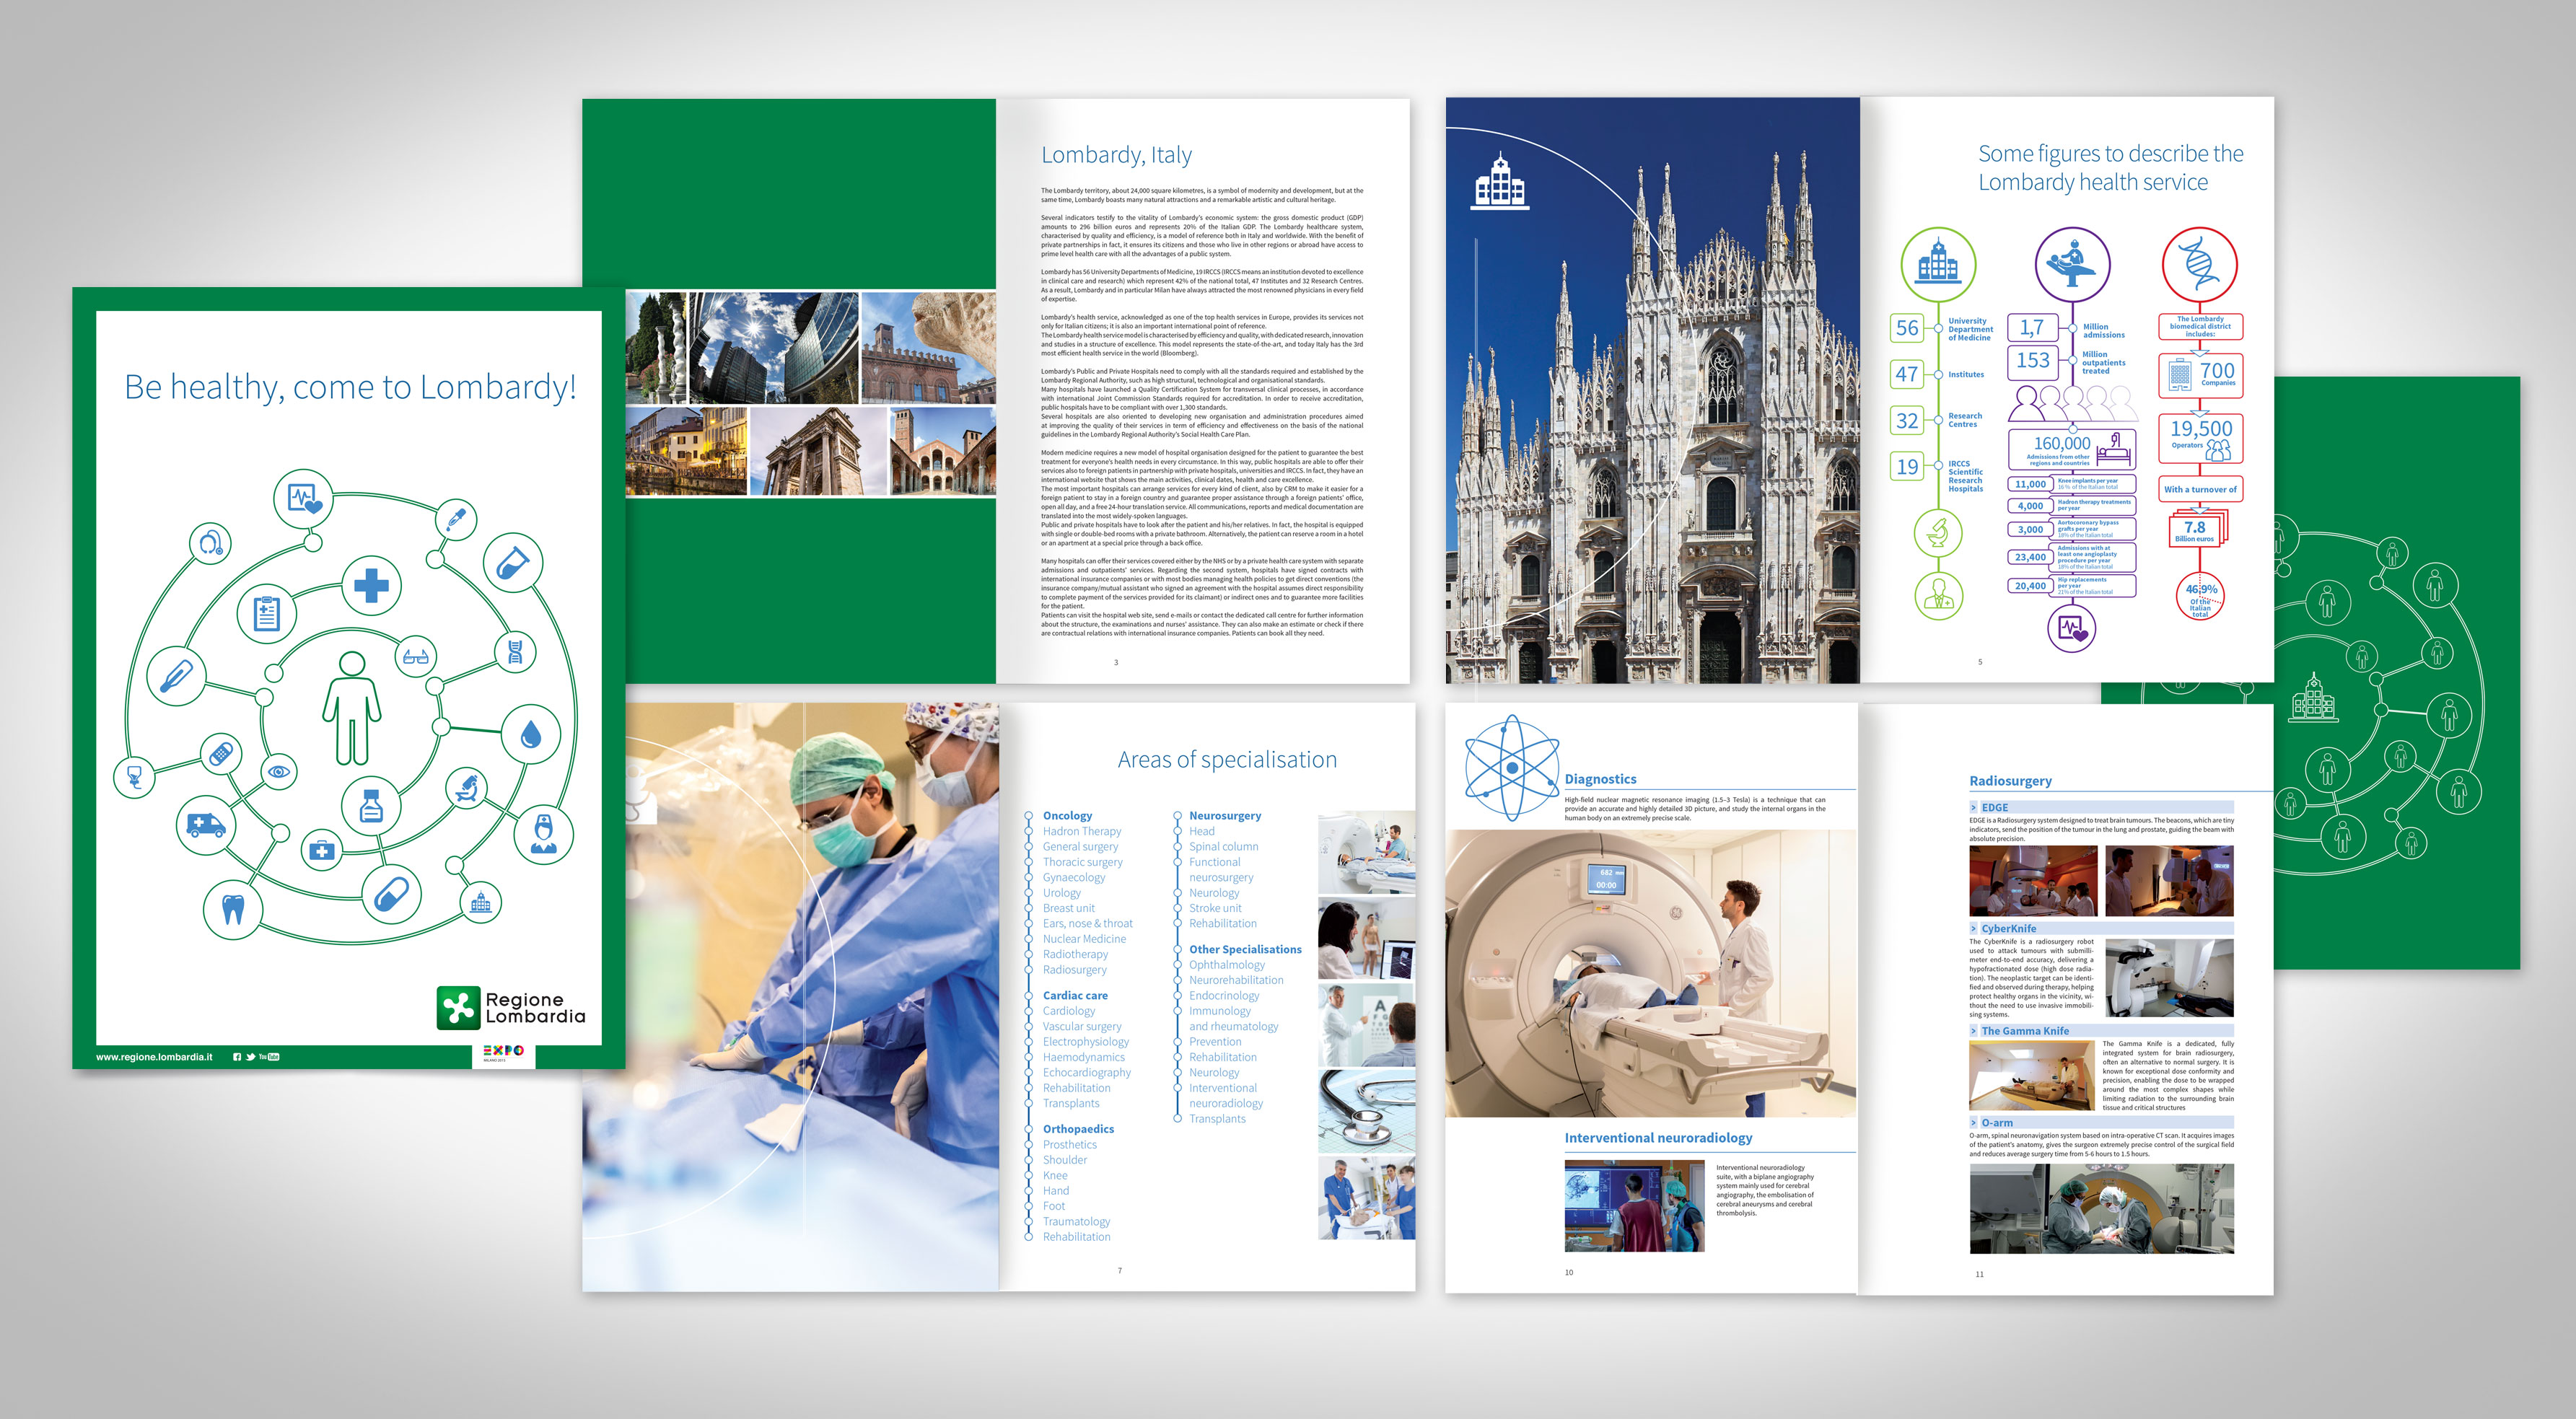Click the 46.9% circular progress indicator
Image resolution: width=2576 pixels, height=1419 pixels.
[x=2199, y=596]
